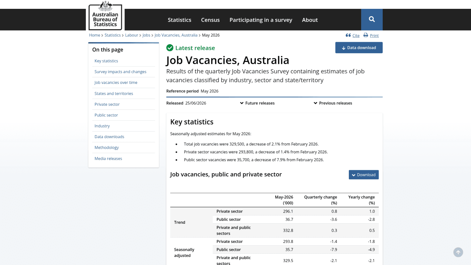Viewport: 471px width, 265px height.
Task: Select the Trend row label
Action: pos(180,222)
